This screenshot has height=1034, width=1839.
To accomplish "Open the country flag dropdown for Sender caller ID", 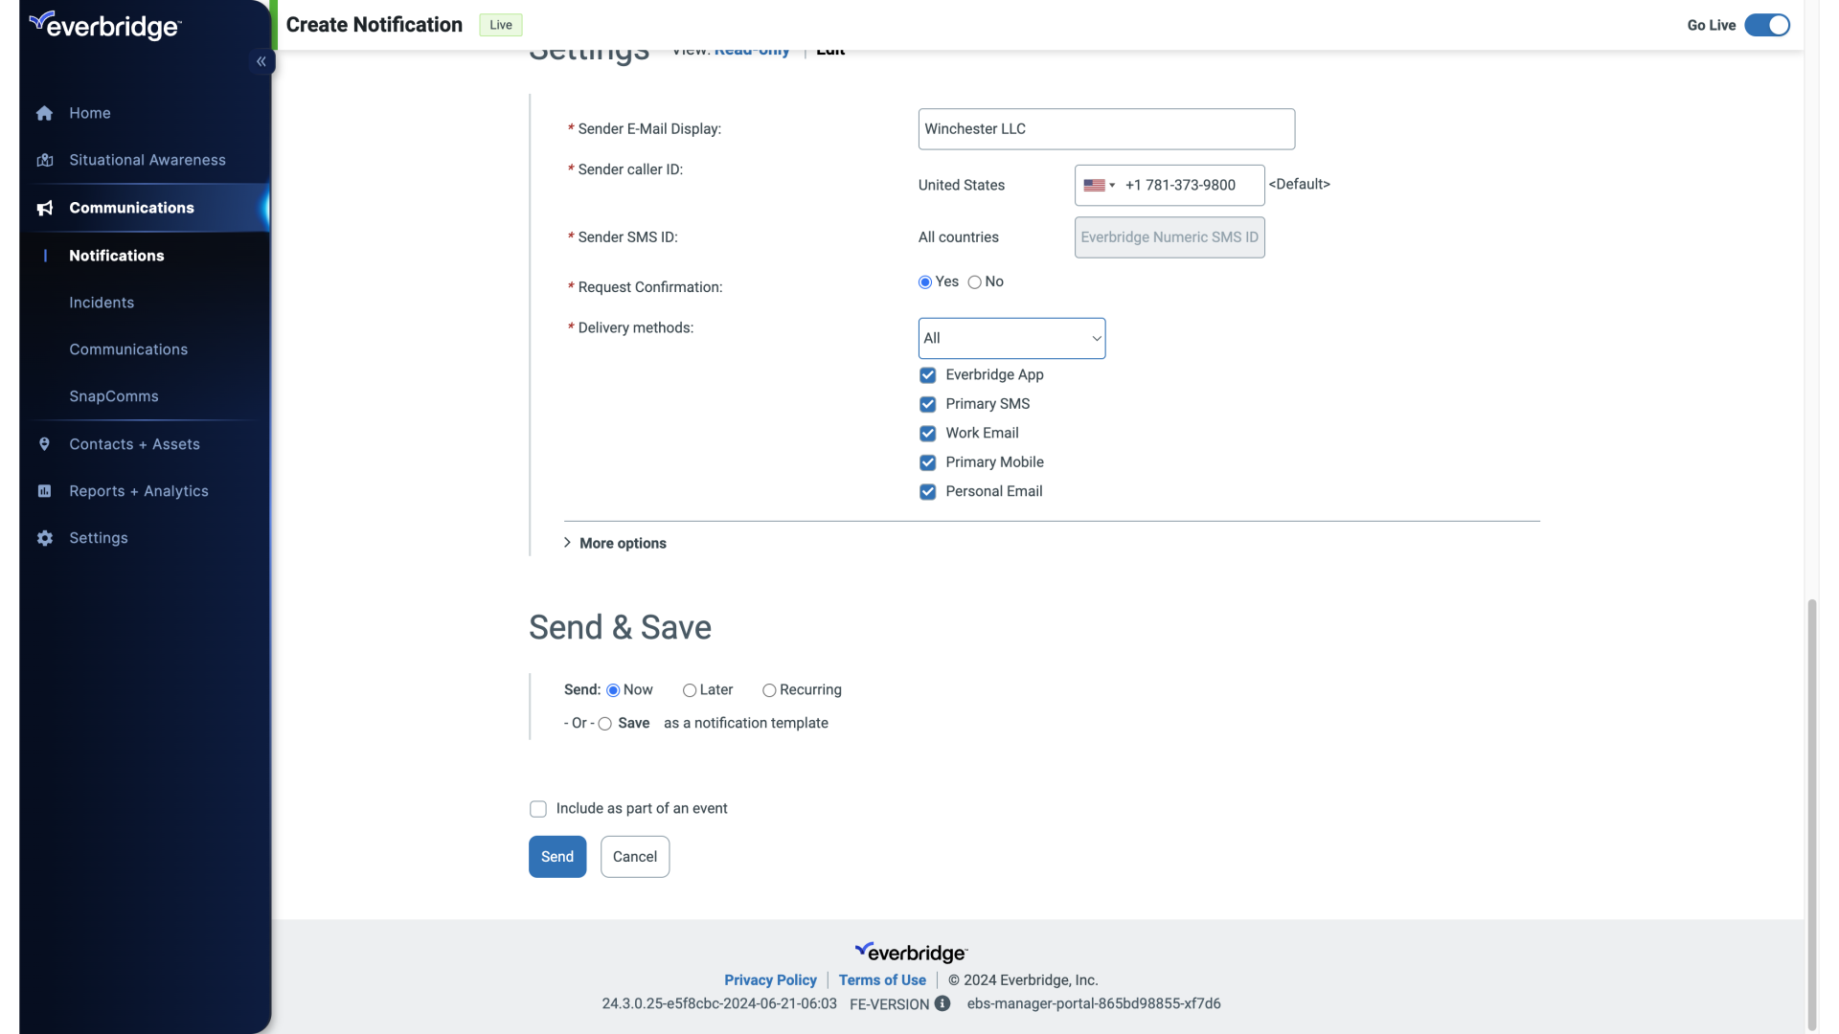I will pos(1100,185).
